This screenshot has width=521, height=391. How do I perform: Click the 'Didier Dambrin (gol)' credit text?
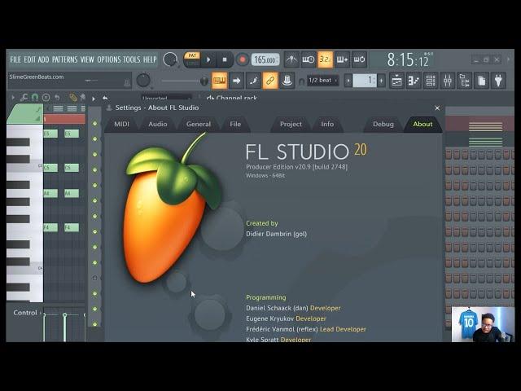276,234
